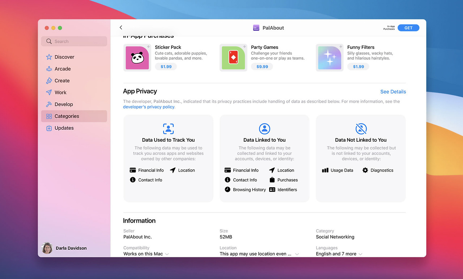Screen dimensions: 463x279
Task: Click the Sticker Pack panda icon
Action: (x=137, y=58)
